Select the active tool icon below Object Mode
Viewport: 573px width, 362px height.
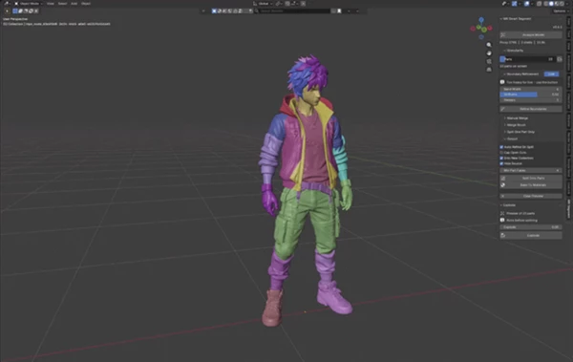pyautogui.click(x=7, y=11)
